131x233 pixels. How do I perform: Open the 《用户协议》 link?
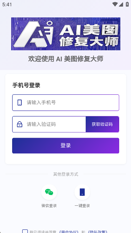point(69,232)
